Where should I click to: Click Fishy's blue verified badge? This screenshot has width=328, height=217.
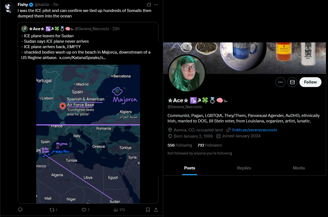31,5
